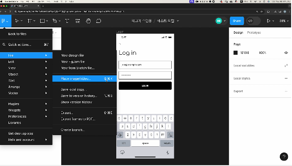Click the email field in Login frame
292x166 pixels.
point(145,65)
